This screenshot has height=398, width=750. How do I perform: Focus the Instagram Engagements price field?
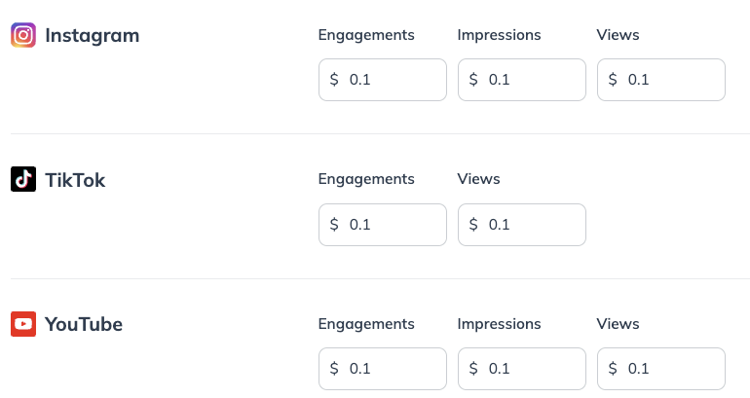(383, 80)
